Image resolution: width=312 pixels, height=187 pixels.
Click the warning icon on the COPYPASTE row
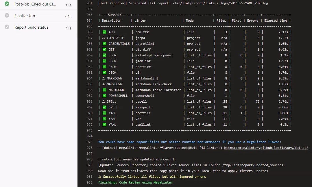pos(104,38)
